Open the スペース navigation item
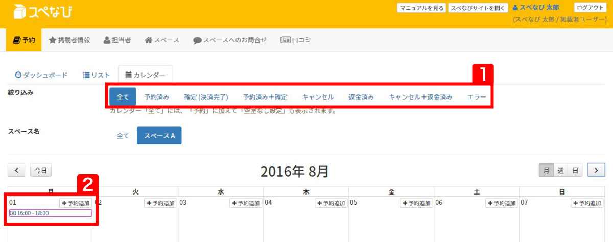The image size is (613, 242). (162, 40)
